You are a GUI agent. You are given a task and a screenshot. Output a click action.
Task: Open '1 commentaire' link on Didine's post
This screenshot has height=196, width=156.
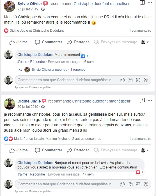(140, 139)
